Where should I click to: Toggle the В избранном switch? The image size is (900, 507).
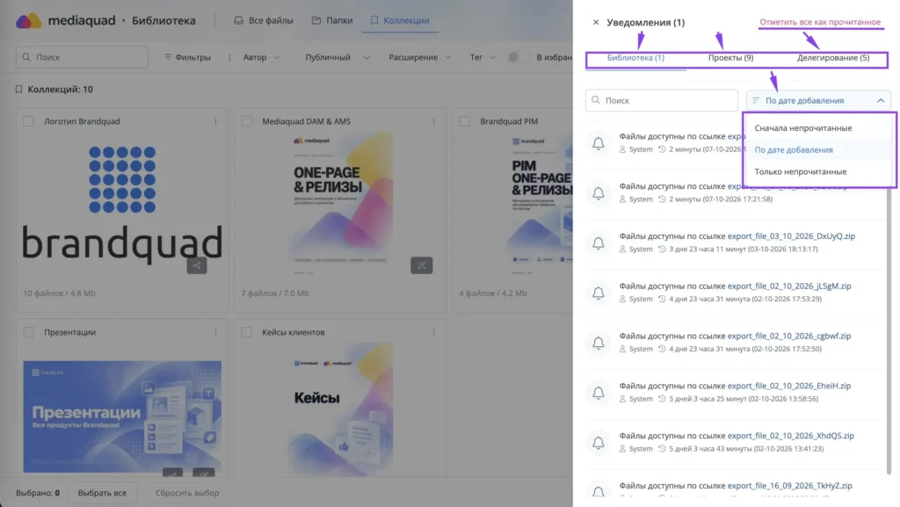coord(517,57)
